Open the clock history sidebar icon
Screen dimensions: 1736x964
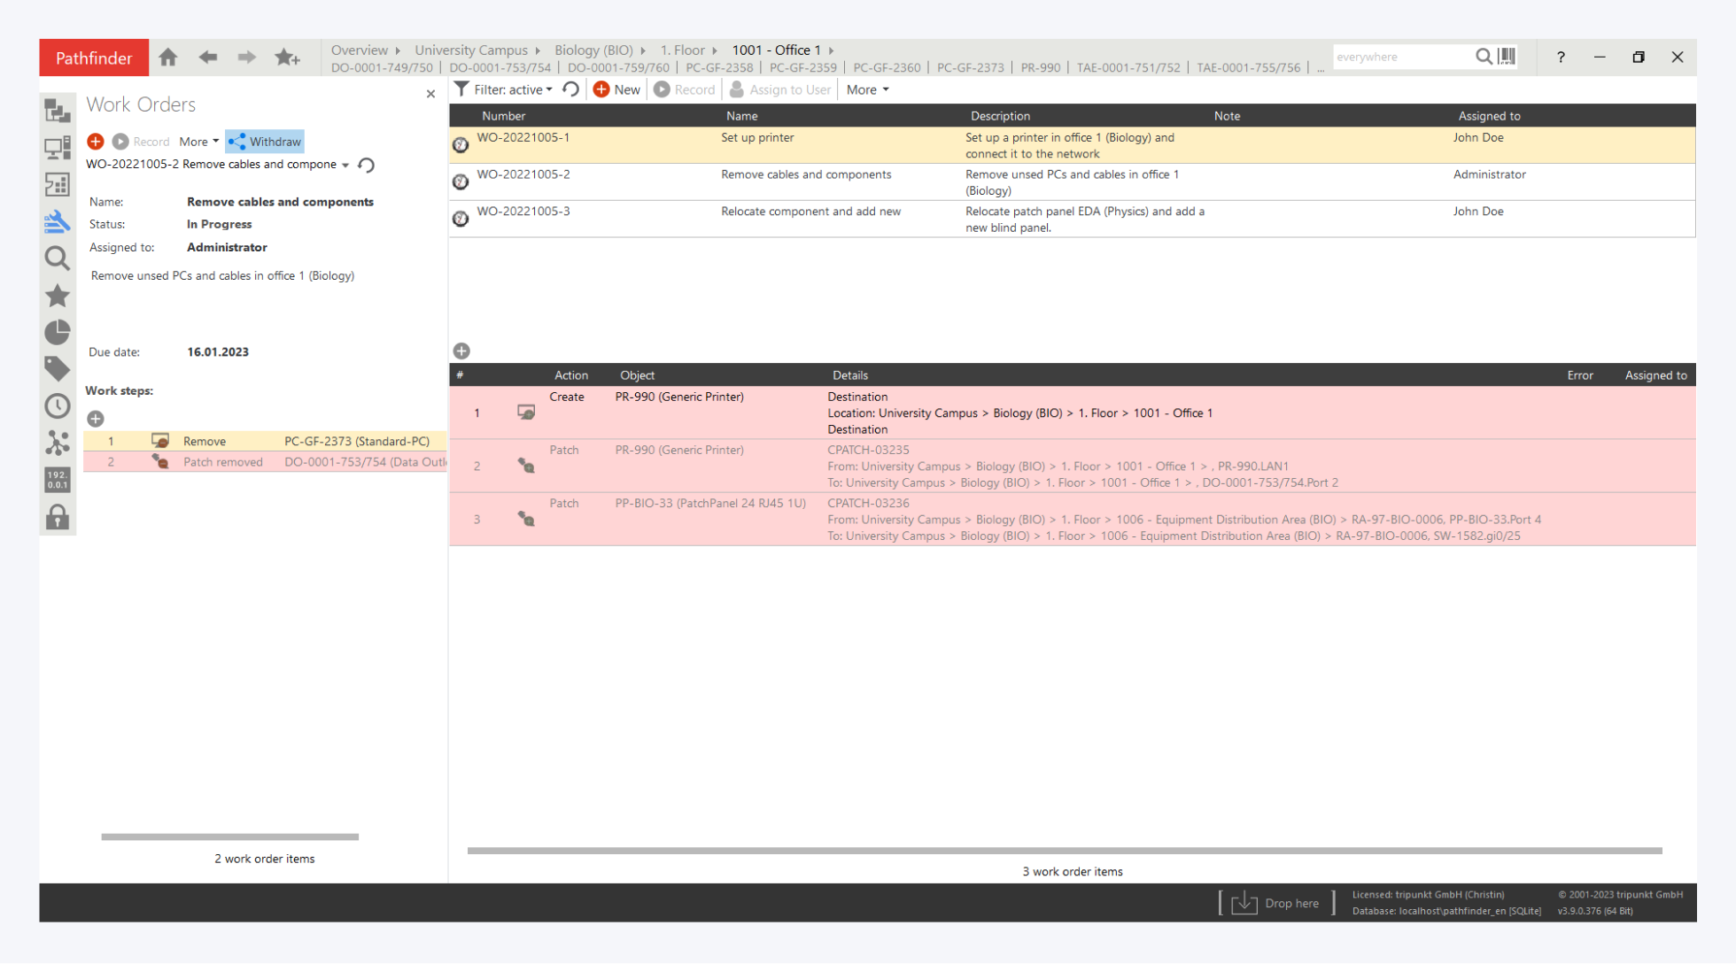click(x=57, y=405)
